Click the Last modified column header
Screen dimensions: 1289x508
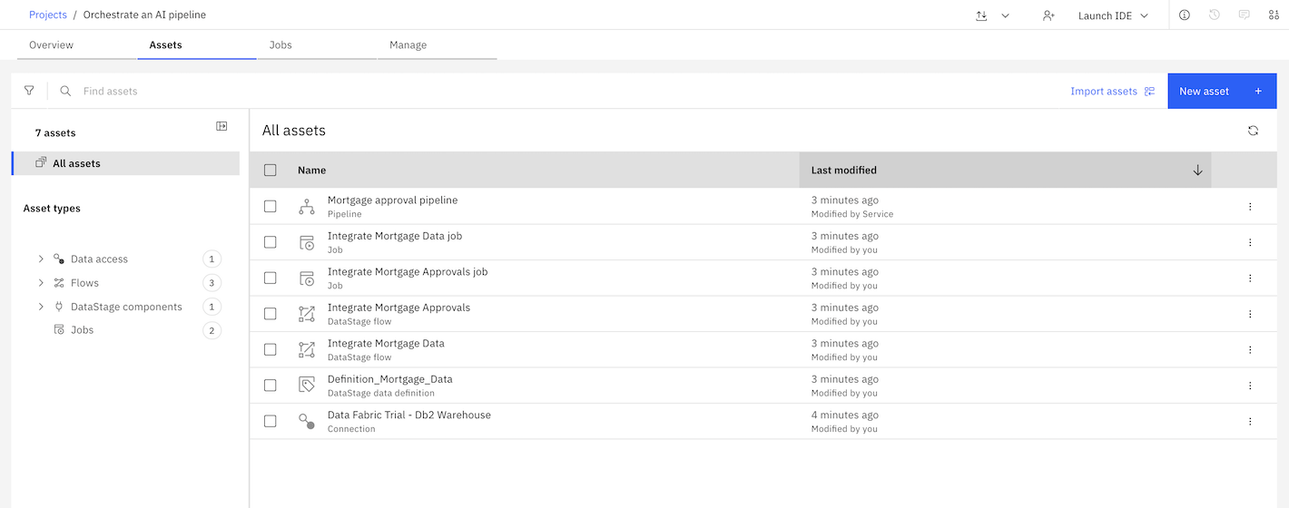pos(1005,170)
